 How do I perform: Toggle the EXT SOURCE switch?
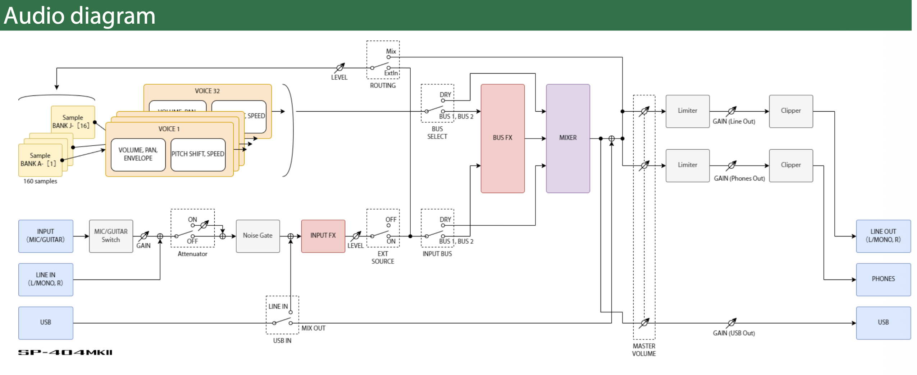(381, 234)
